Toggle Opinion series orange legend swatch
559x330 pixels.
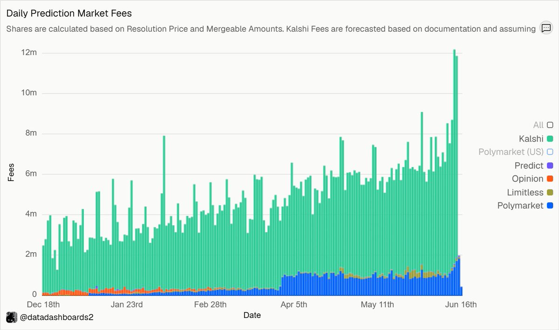pos(550,179)
